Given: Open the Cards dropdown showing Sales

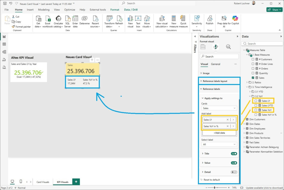Looking at the screenshot, I should [219, 108].
